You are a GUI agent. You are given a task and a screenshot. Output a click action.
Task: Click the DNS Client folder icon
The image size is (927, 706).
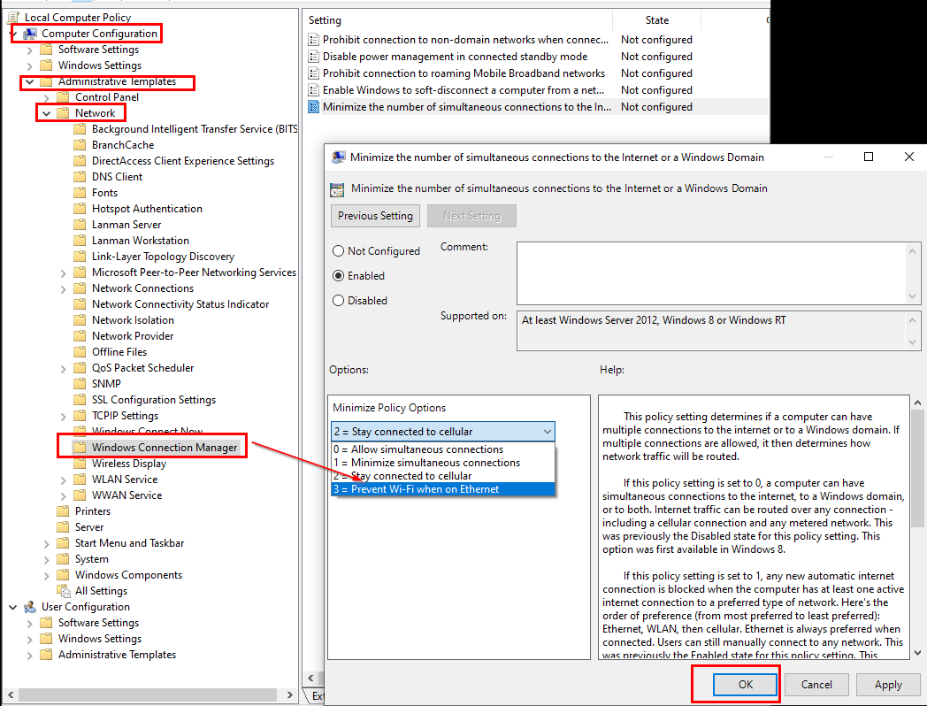(x=80, y=177)
